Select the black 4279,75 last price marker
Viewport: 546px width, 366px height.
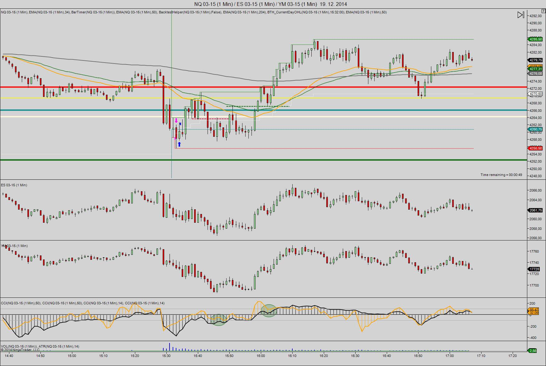[535, 60]
